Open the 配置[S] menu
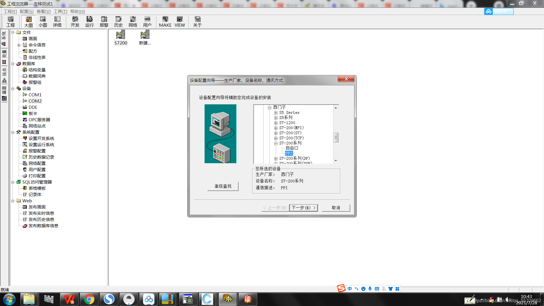 click(26, 12)
